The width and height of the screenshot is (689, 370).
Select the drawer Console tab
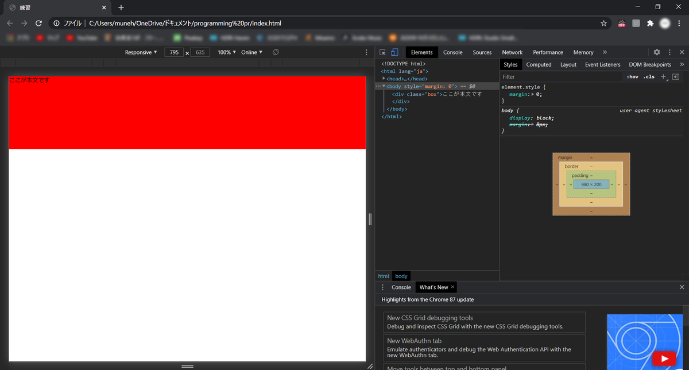(401, 287)
